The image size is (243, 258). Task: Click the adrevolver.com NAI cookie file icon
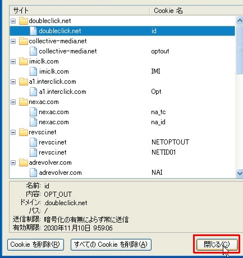click(33, 173)
